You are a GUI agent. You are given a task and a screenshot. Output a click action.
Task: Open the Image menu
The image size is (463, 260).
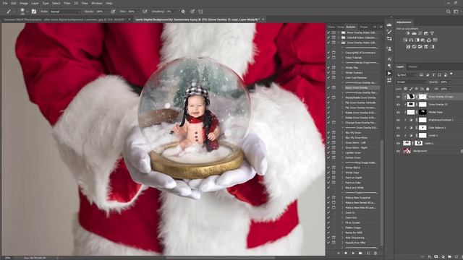(24, 3)
